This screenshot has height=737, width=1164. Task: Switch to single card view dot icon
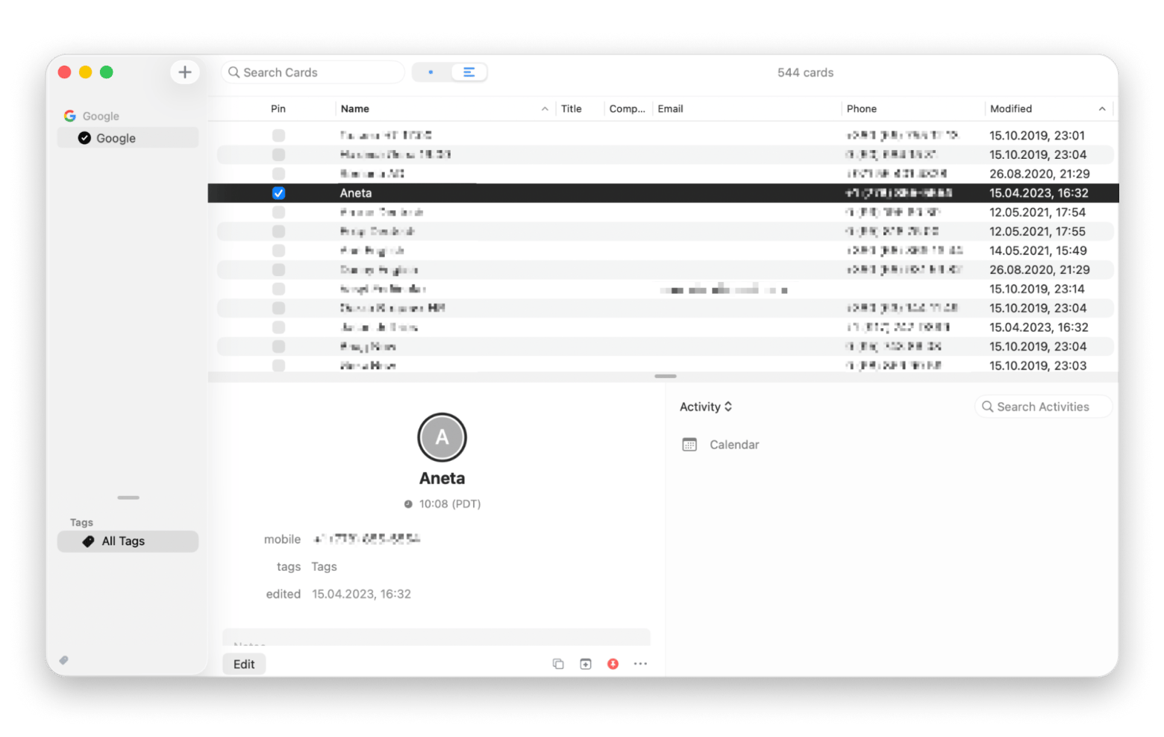431,72
